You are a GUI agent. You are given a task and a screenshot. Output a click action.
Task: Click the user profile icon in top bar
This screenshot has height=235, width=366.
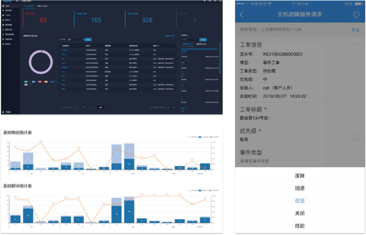[221, 2]
